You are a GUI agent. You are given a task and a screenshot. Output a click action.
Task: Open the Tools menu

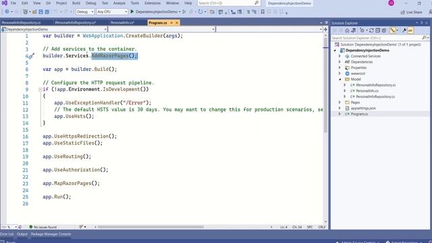pos(135,3)
